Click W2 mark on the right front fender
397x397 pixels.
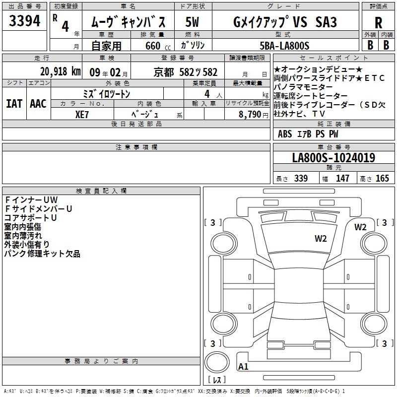click(360, 227)
